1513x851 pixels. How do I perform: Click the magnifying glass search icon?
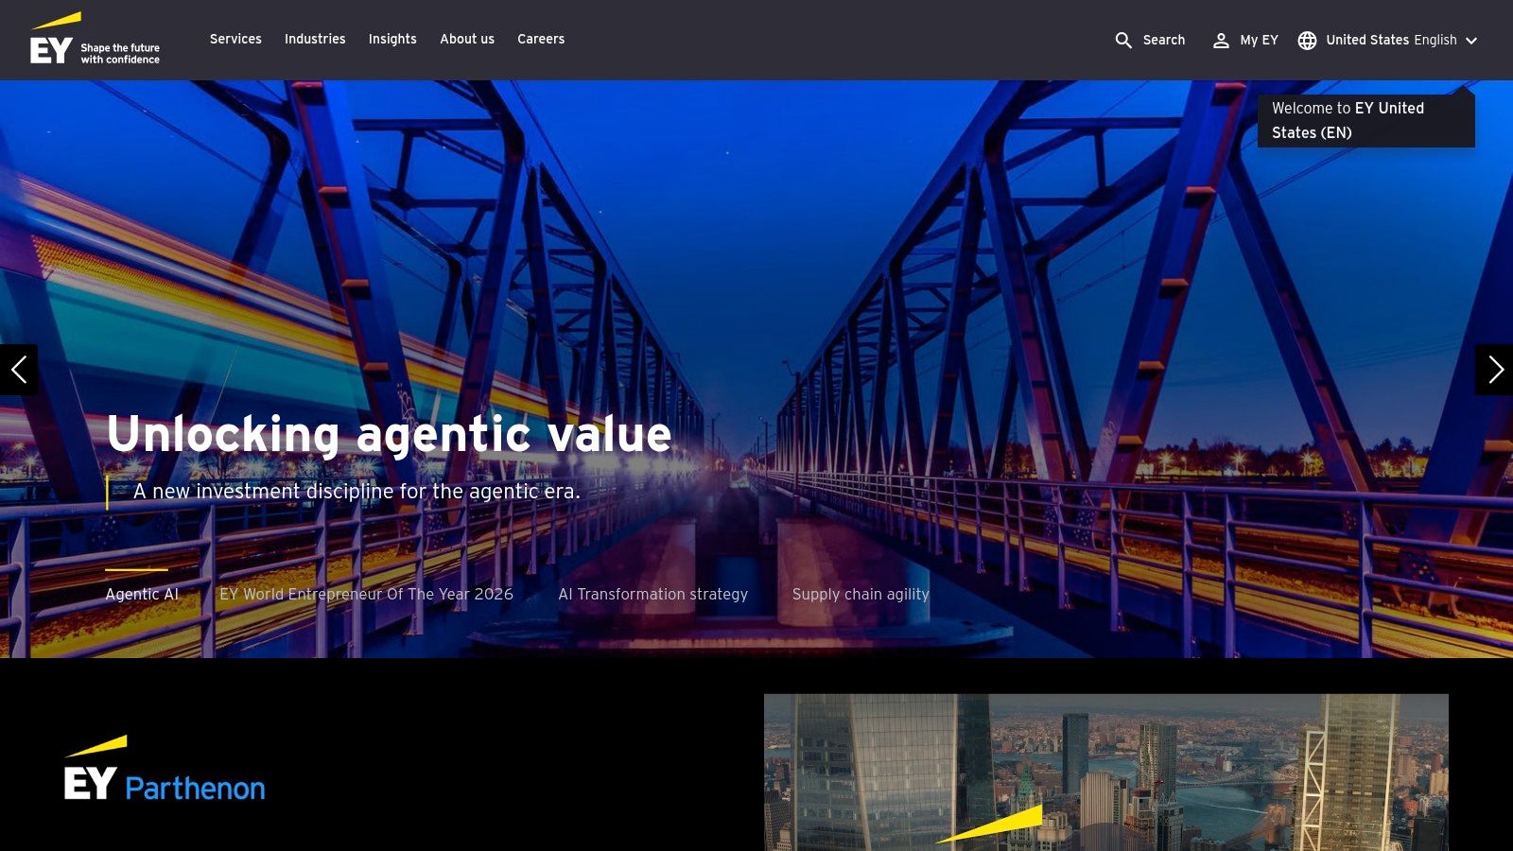[x=1123, y=40]
